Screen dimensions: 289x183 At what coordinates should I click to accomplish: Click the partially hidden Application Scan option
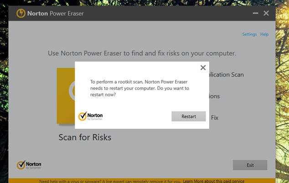point(227,74)
